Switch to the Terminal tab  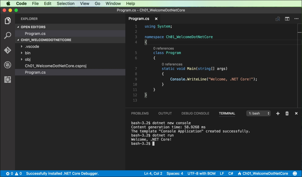point(227,113)
